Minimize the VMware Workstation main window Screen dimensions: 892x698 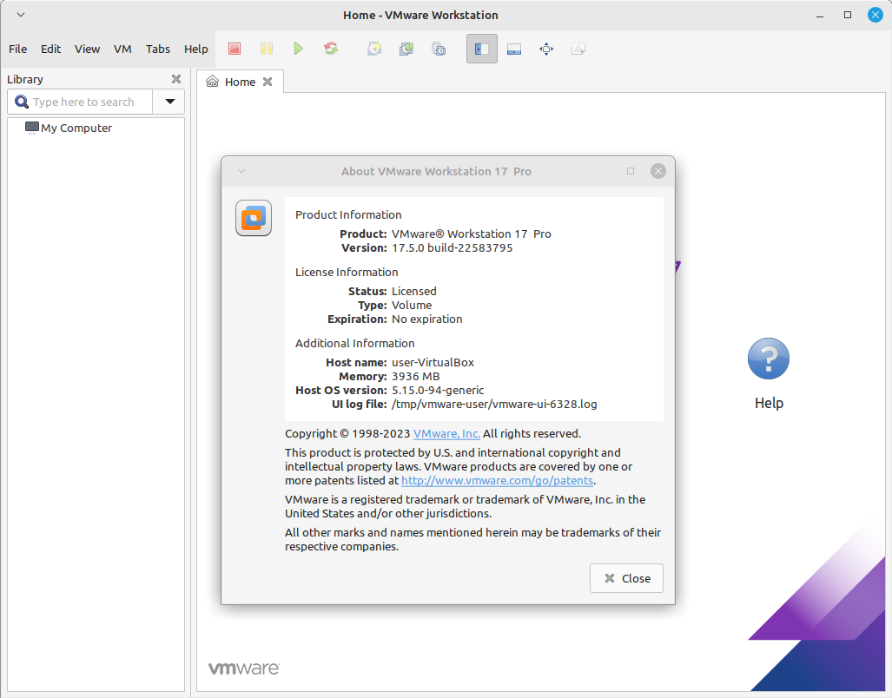coord(820,16)
